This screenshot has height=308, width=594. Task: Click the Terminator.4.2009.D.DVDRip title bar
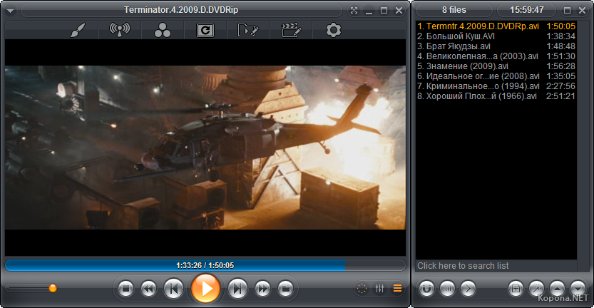181,10
